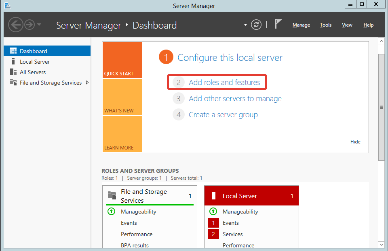Click the red Events count badge
This screenshot has height=251, width=388.
click(213, 223)
